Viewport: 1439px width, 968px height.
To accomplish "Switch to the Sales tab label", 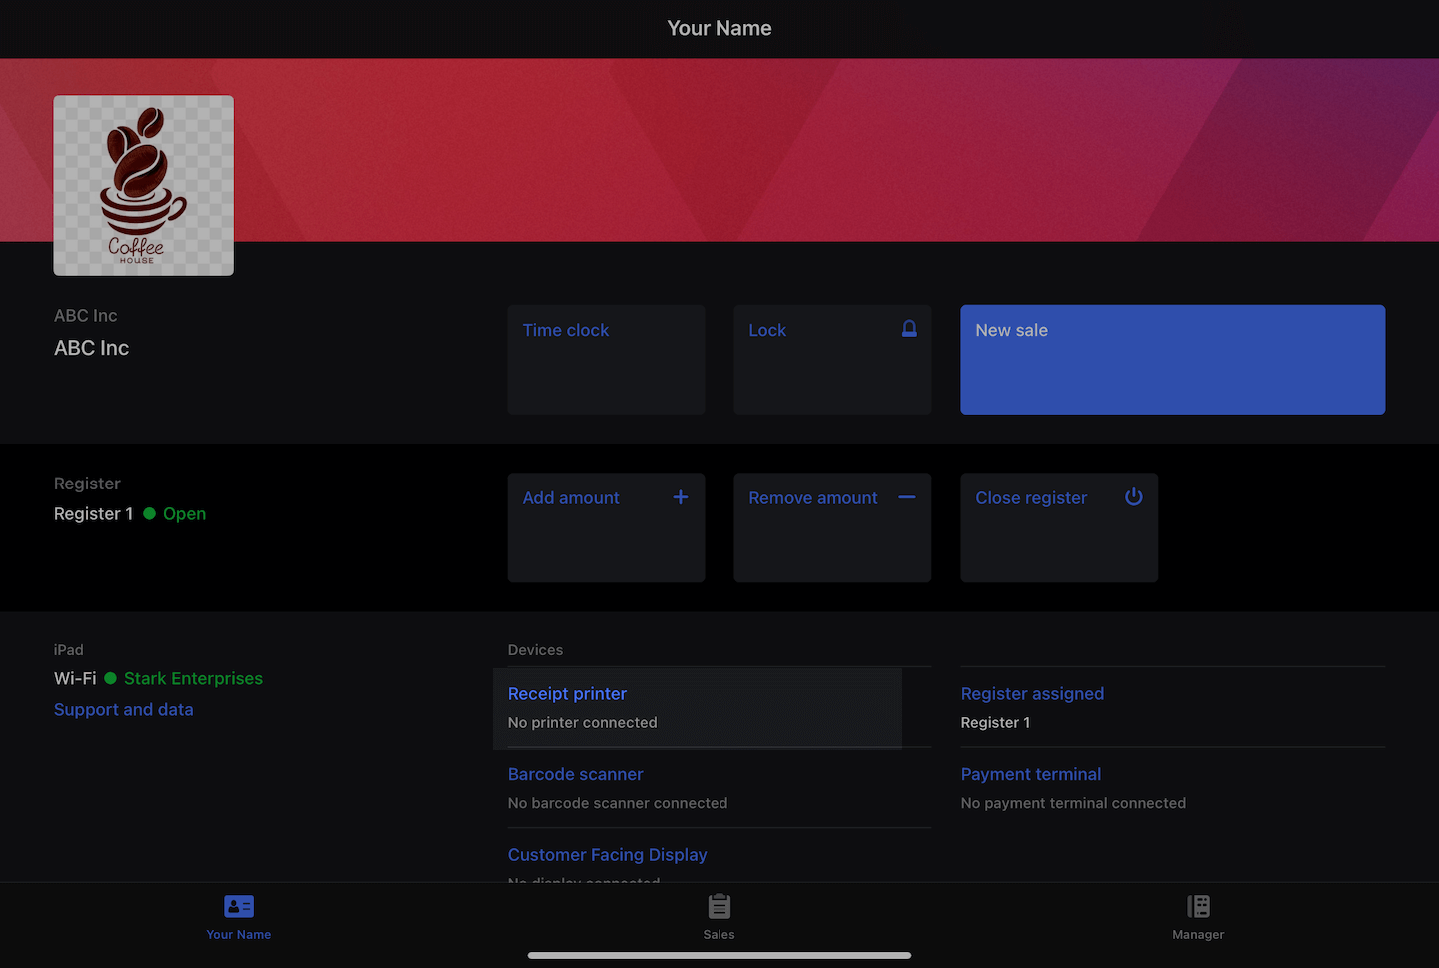I will (719, 935).
